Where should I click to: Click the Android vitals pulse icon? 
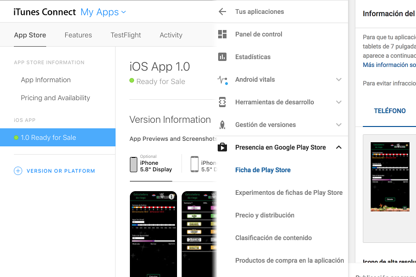pyautogui.click(x=222, y=79)
